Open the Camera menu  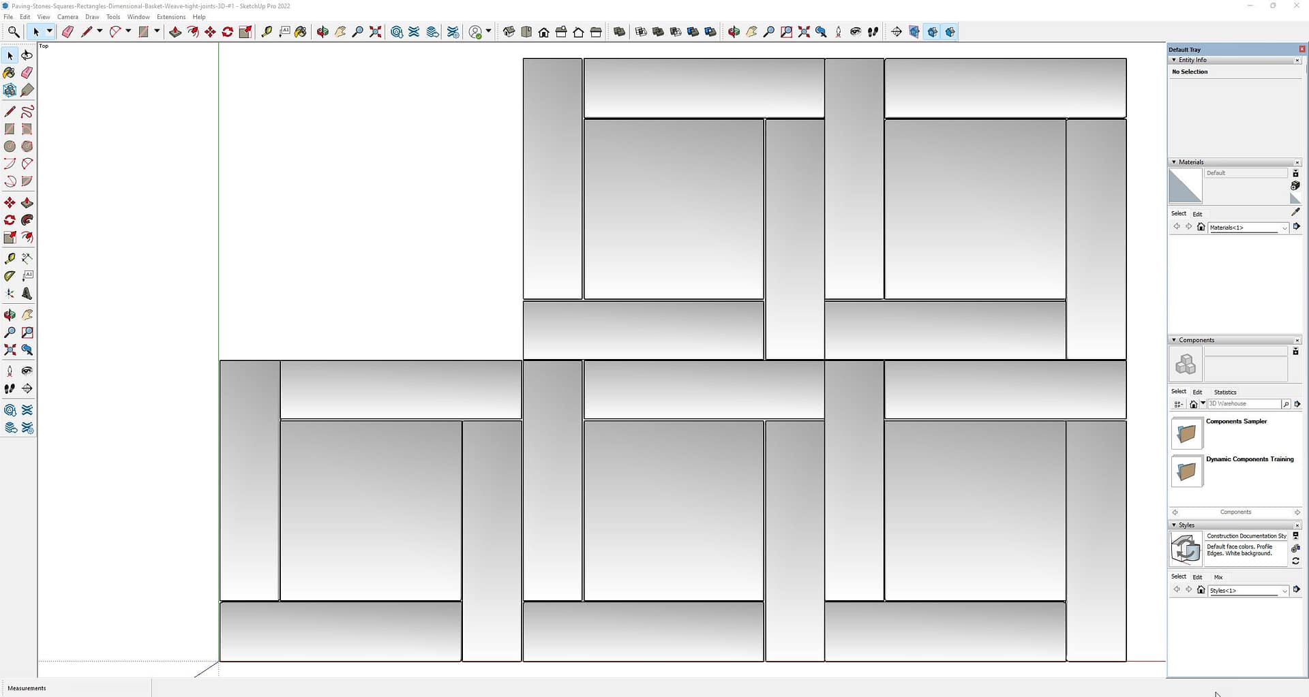(x=67, y=17)
